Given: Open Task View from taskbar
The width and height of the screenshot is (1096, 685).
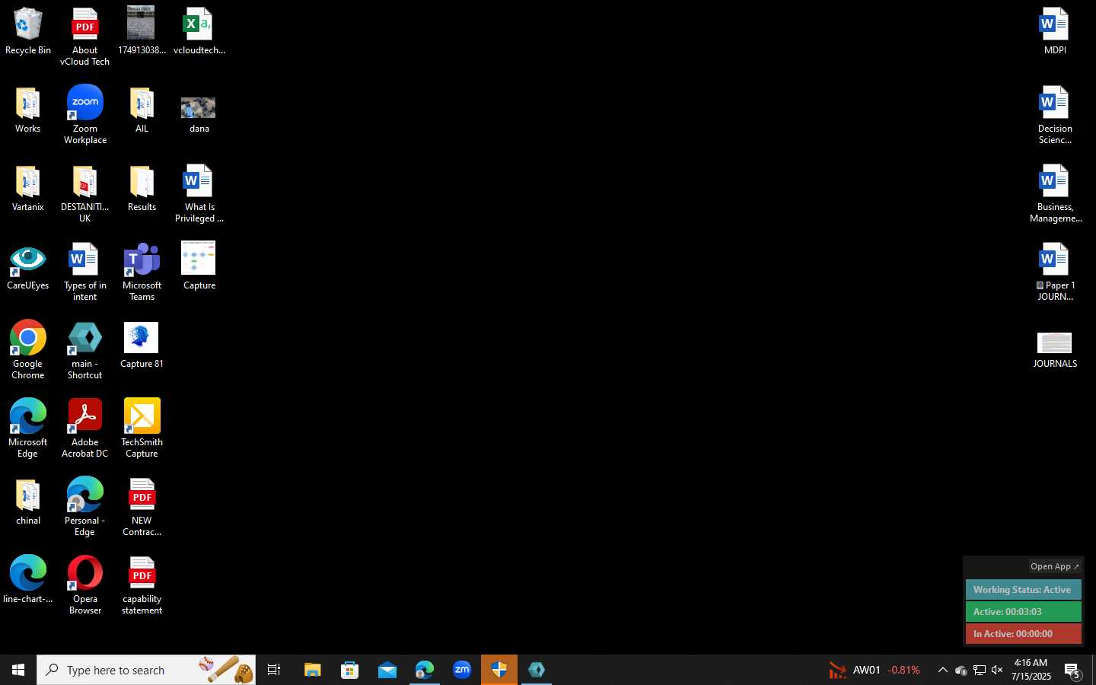Looking at the screenshot, I should tap(274, 670).
